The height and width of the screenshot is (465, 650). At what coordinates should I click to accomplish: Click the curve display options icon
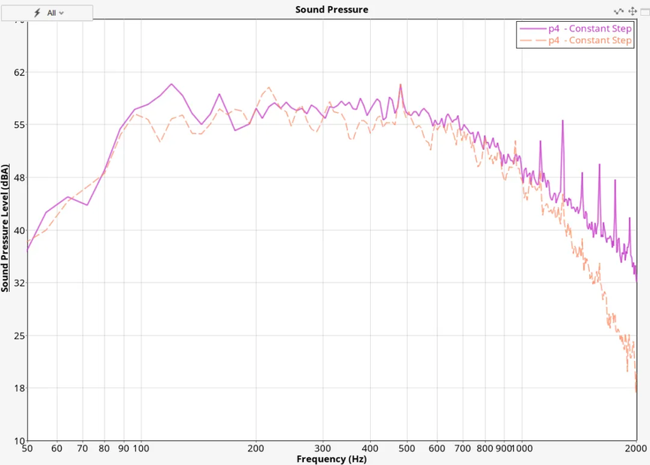pos(618,11)
